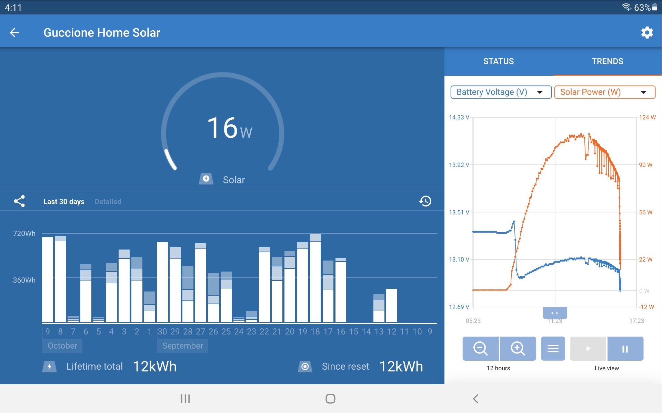The height and width of the screenshot is (413, 662).
Task: Select the October 8 bar
Action: tap(60, 279)
